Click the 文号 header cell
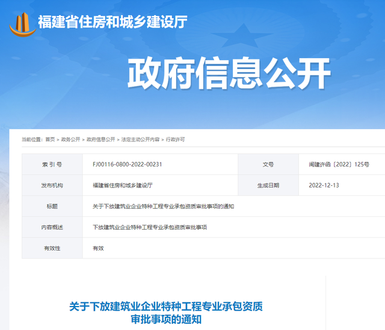Image resolution: width=385 pixels, height=330 pixels. (268, 164)
